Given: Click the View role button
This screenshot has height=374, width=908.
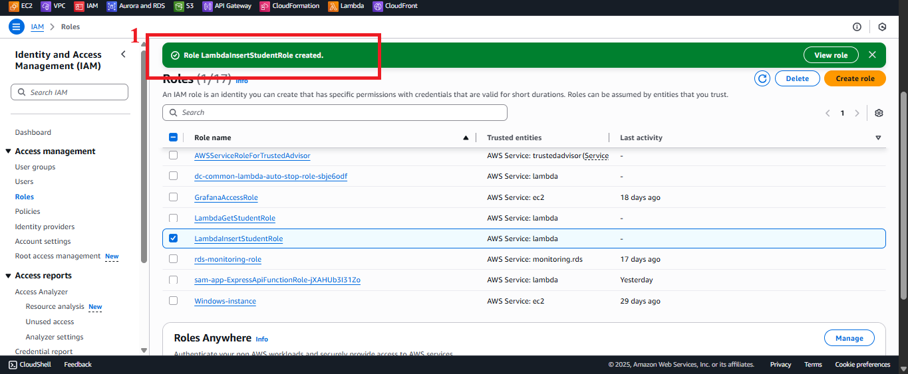Looking at the screenshot, I should [831, 55].
